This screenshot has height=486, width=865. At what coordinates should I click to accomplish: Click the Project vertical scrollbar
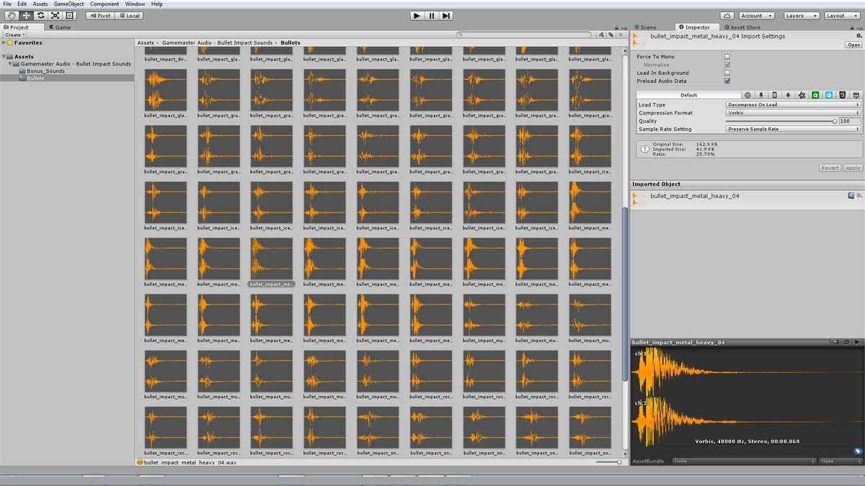tap(625, 295)
